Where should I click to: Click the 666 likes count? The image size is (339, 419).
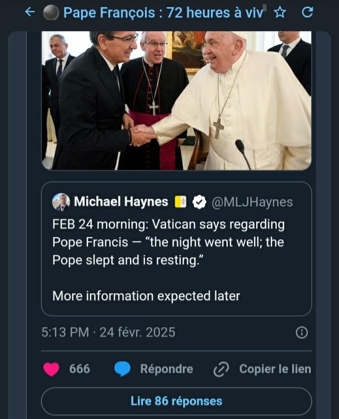[80, 369]
